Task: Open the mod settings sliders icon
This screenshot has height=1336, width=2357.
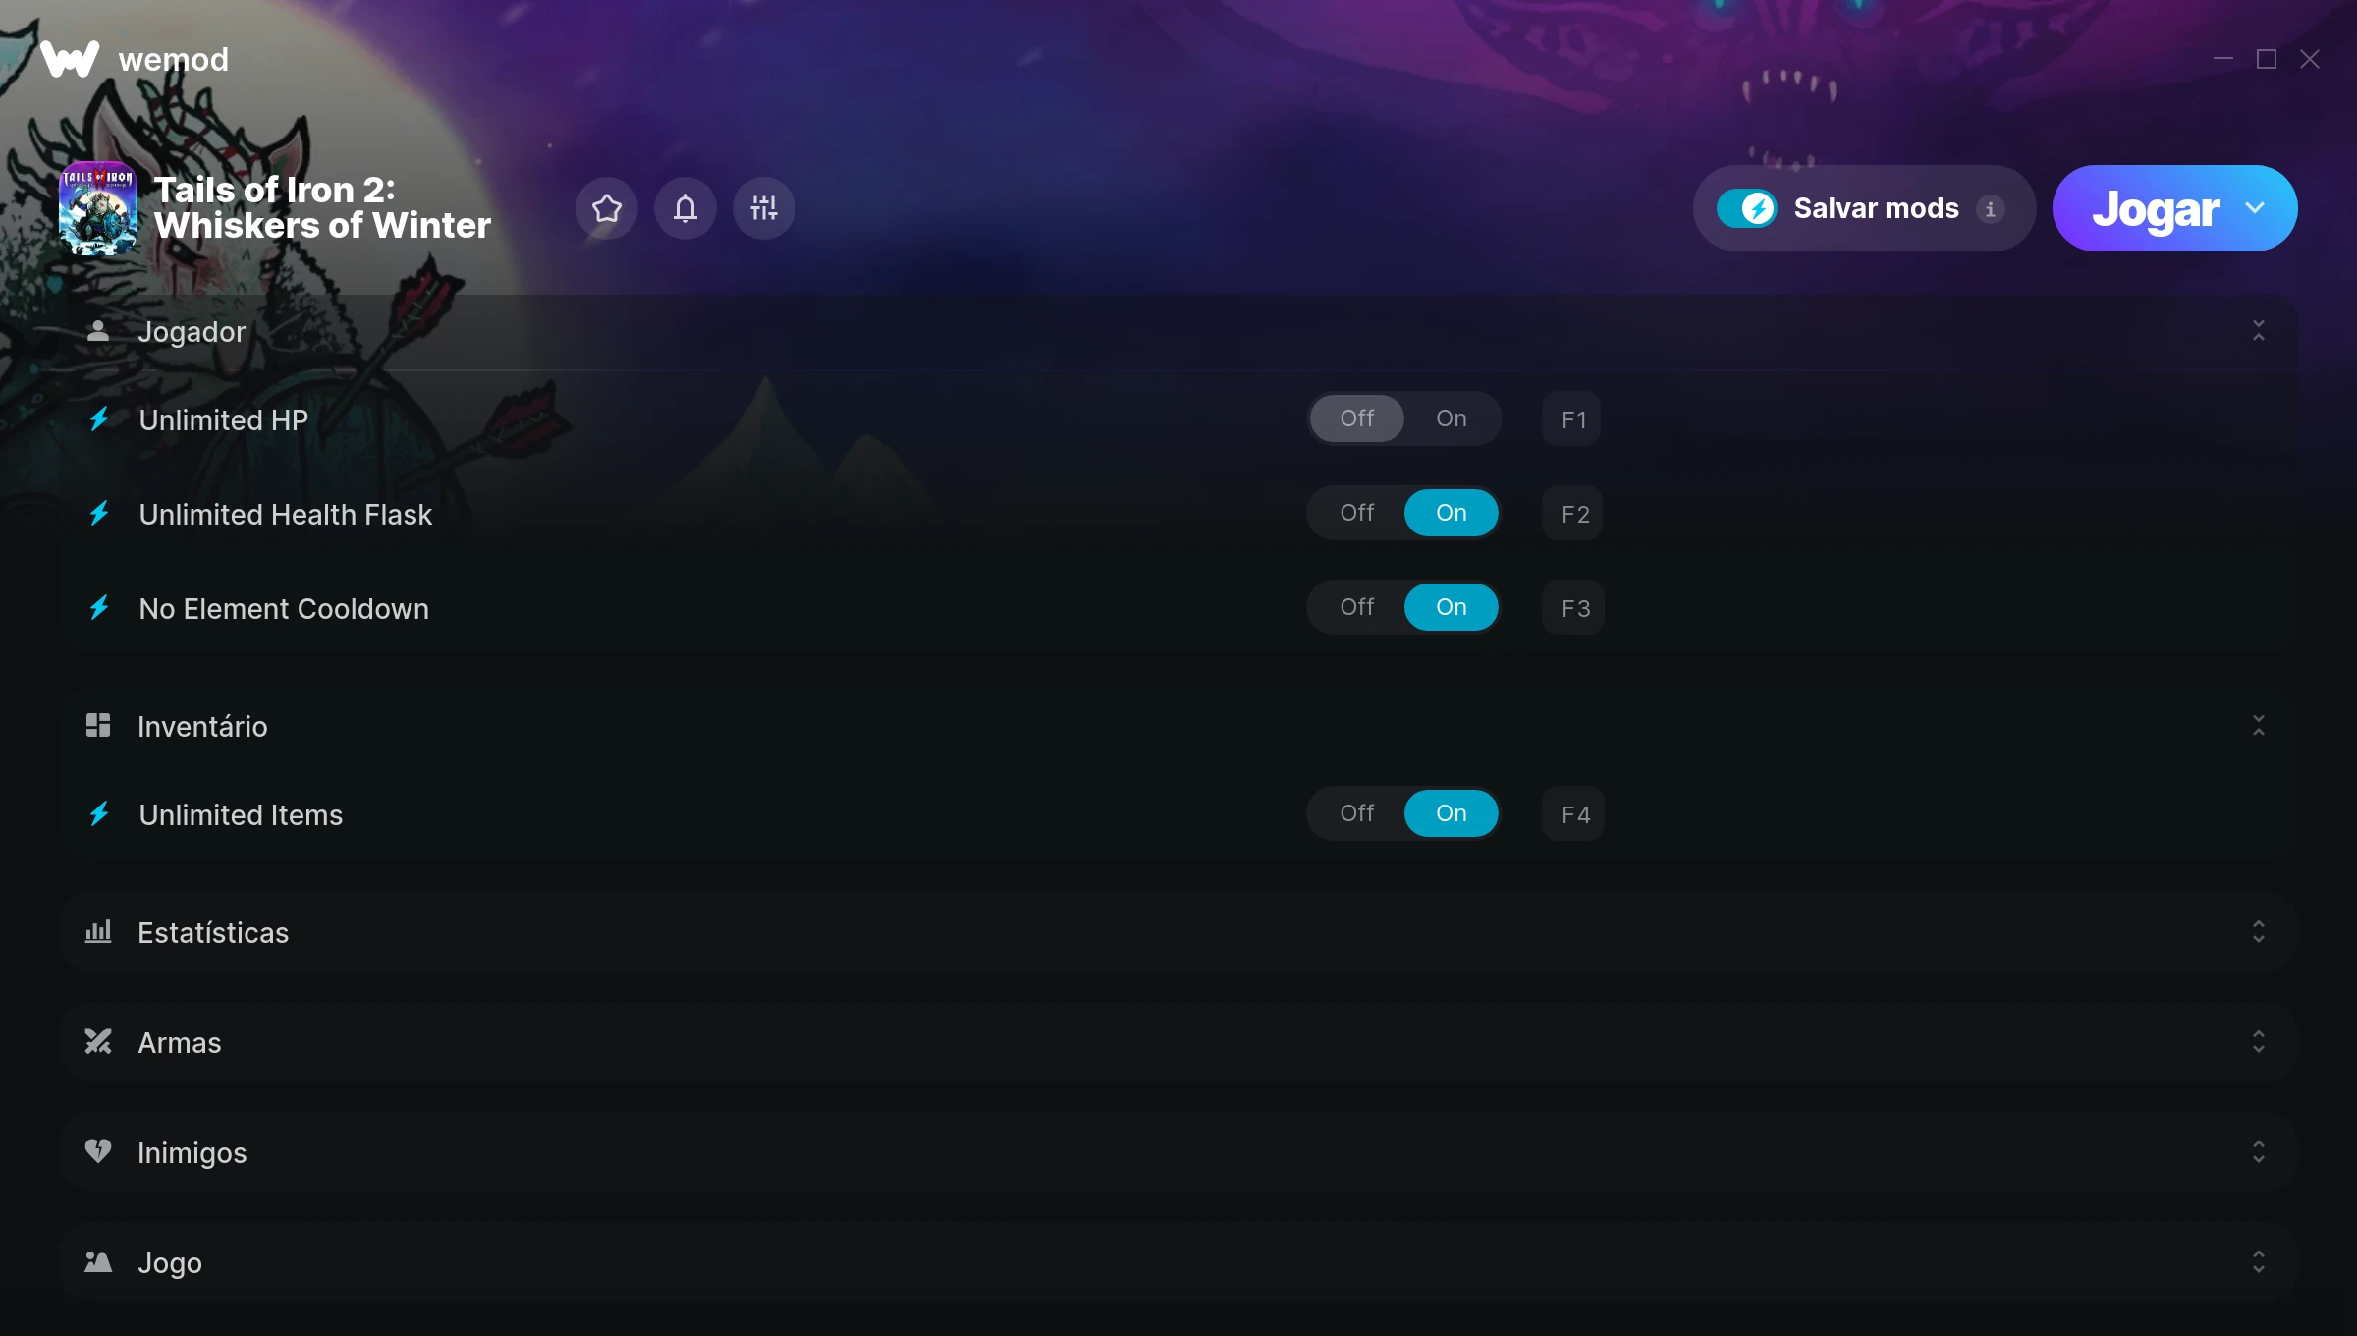Action: [764, 208]
